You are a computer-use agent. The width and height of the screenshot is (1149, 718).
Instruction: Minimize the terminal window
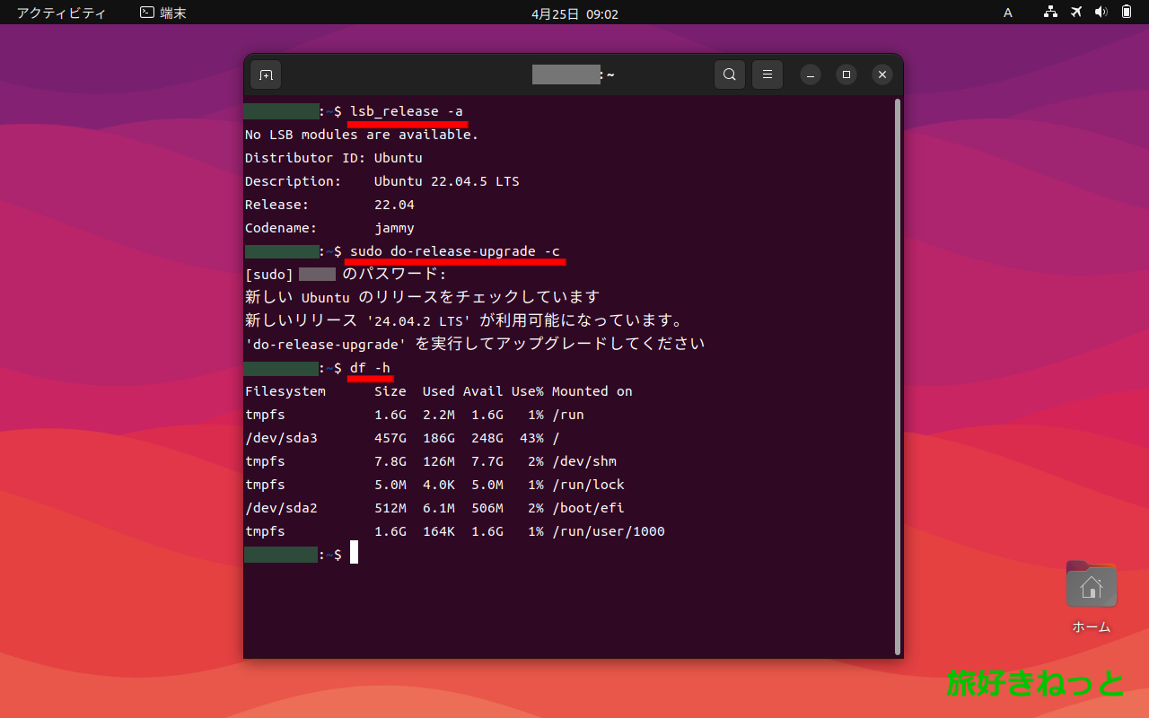(x=811, y=74)
